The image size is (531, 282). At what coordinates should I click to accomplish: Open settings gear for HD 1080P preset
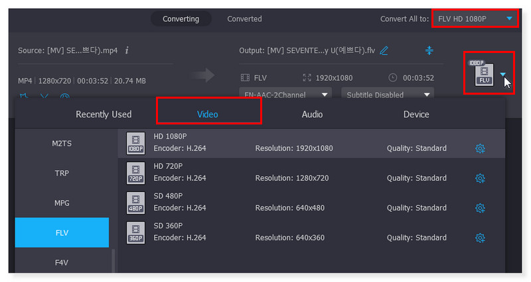click(x=481, y=148)
